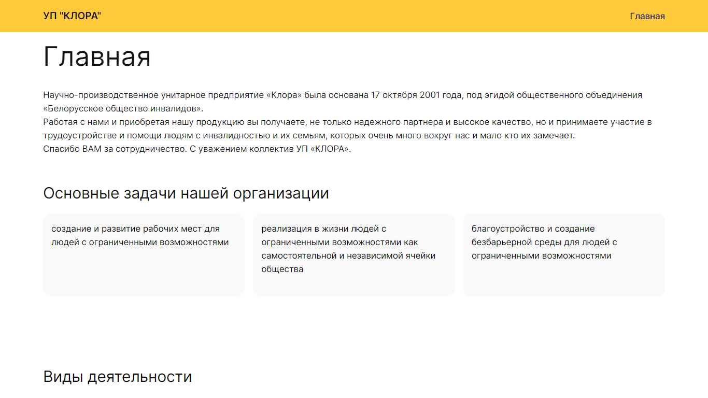This screenshot has height=398, width=708.
Task: Open the card about создание рабочих мест
Action: click(x=144, y=255)
